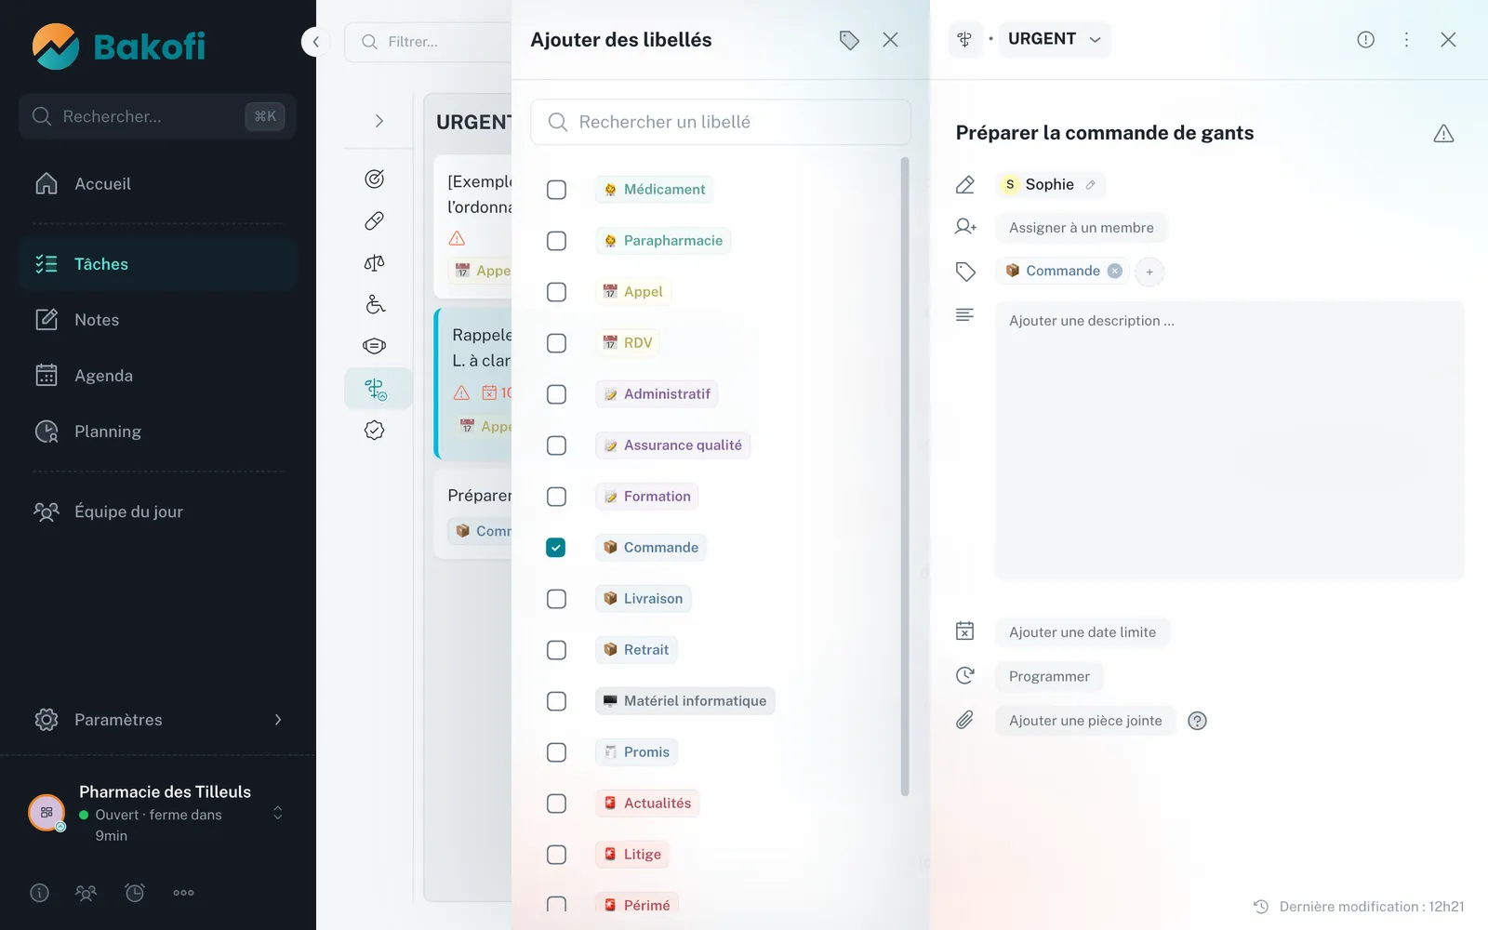Select the wheelchair accessibility category icon

point(375,304)
